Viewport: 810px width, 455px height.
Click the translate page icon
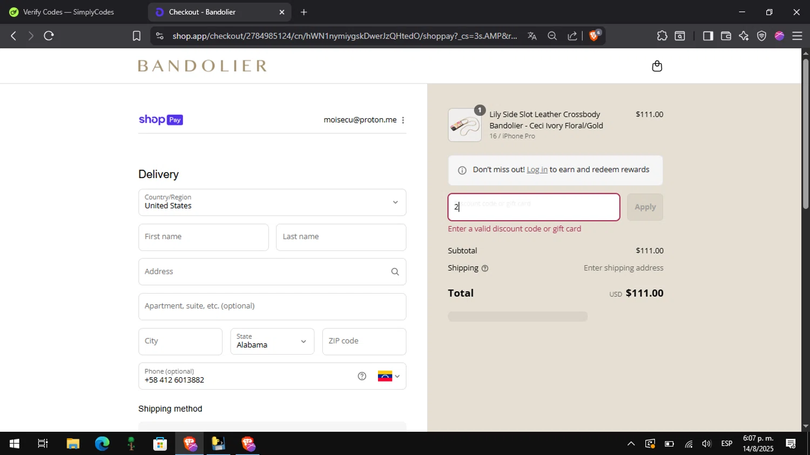[532, 36]
